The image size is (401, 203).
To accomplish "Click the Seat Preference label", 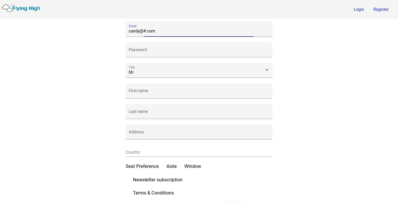I will [x=142, y=166].
